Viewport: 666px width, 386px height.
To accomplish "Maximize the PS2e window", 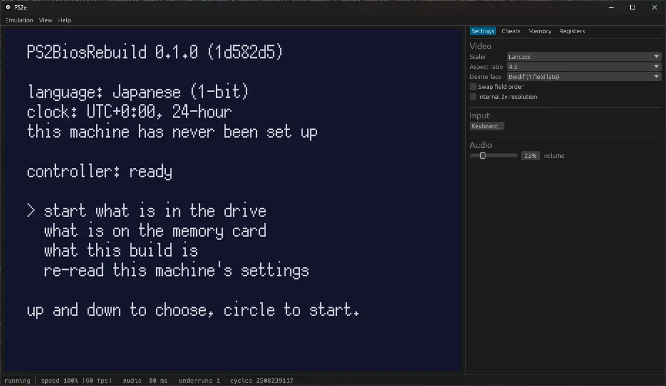I will 633,7.
